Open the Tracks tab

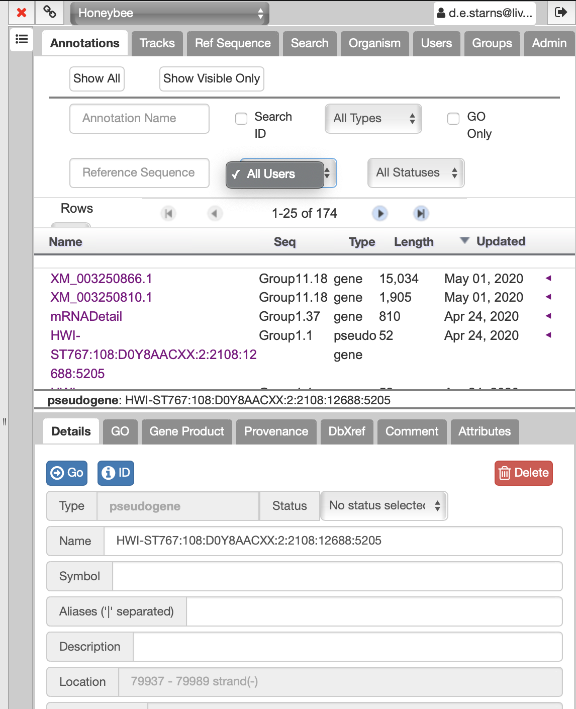pyautogui.click(x=157, y=43)
